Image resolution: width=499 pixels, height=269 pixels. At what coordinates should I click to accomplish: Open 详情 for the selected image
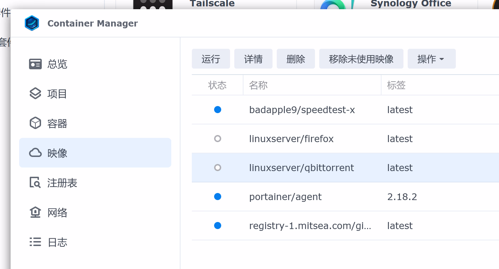pos(253,59)
